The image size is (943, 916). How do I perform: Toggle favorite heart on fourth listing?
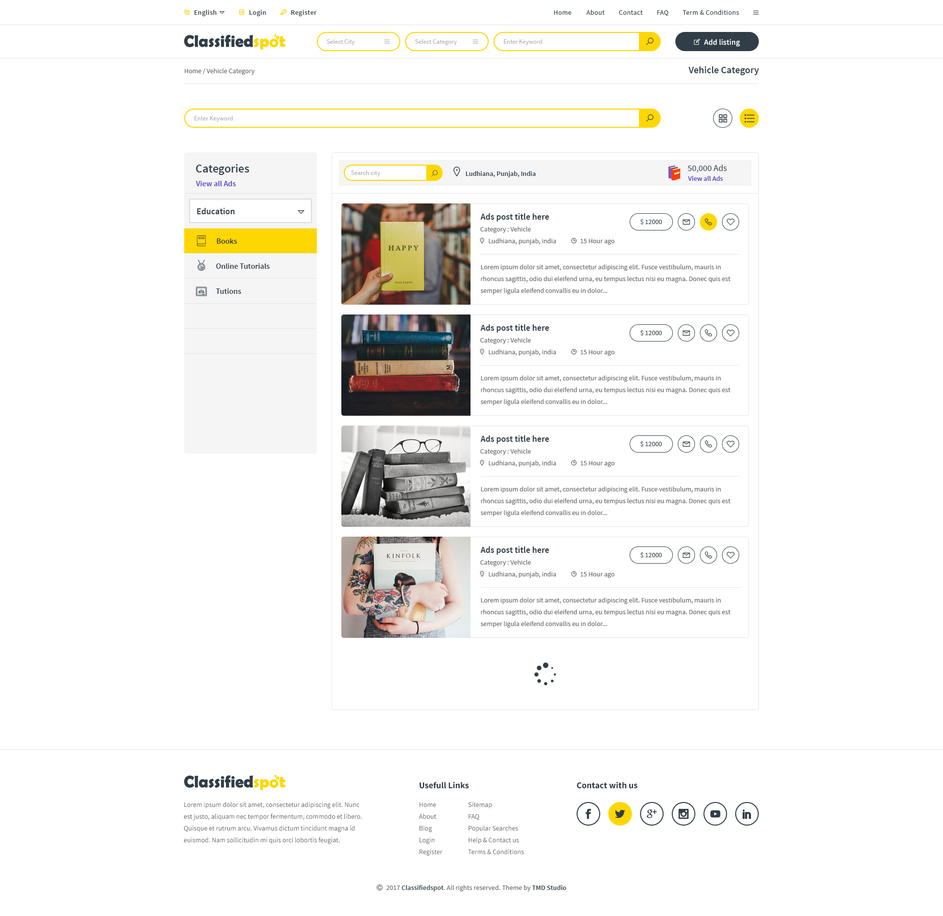click(730, 554)
